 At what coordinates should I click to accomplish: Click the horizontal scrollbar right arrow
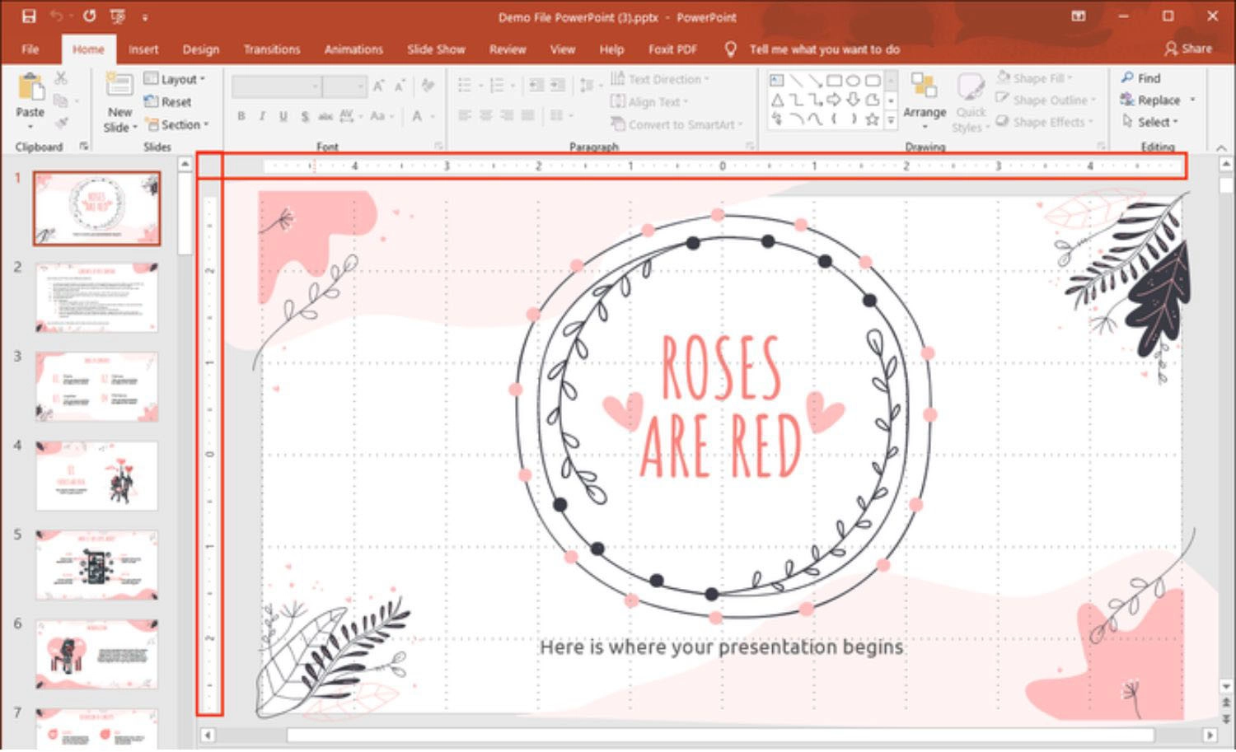(x=1210, y=736)
